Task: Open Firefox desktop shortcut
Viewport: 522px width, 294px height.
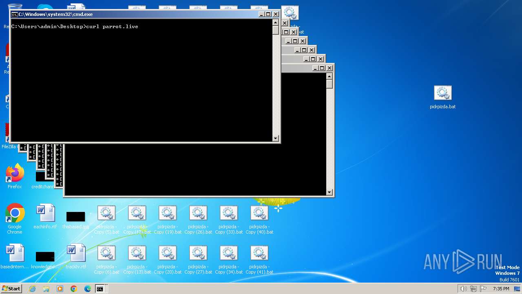Action: 15,177
